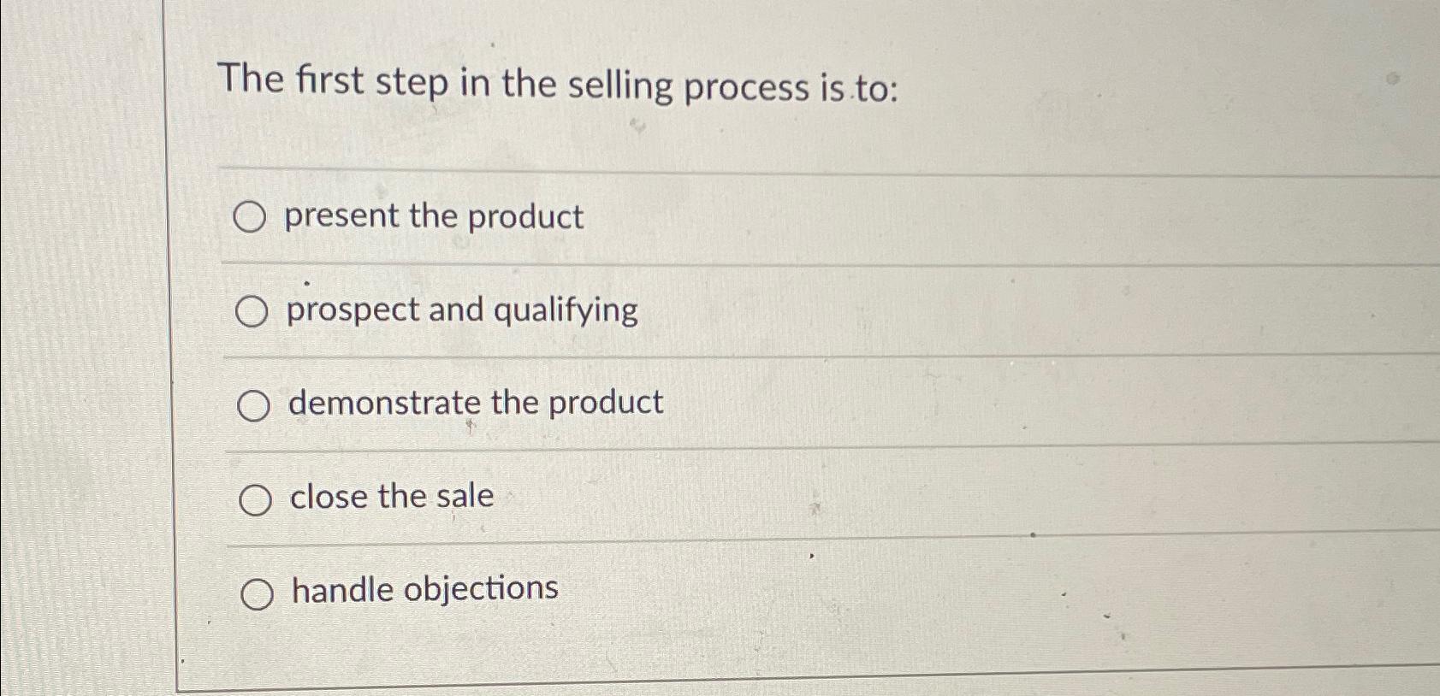Viewport: 1440px width, 696px height.
Task: Click the 'close the sale' answer text
Action: [x=389, y=498]
